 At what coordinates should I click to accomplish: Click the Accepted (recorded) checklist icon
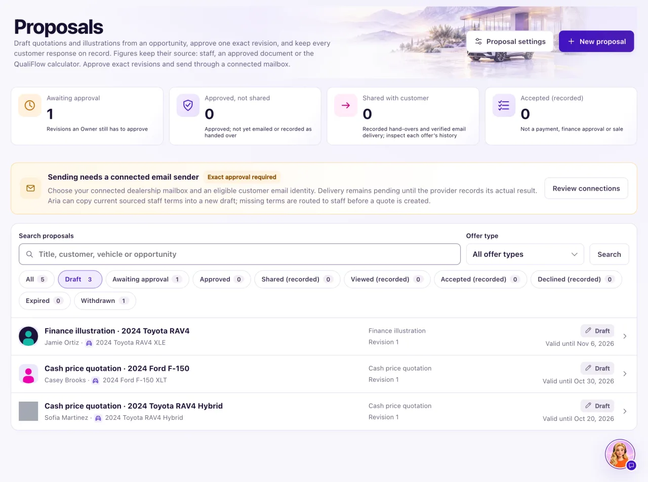[504, 105]
